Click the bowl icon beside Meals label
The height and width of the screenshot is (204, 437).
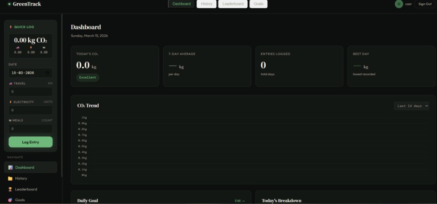point(10,120)
